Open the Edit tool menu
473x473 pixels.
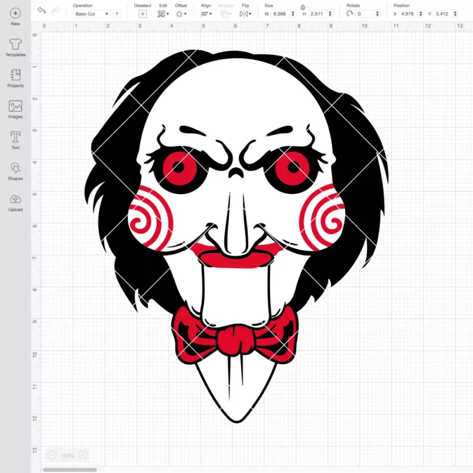click(x=161, y=14)
